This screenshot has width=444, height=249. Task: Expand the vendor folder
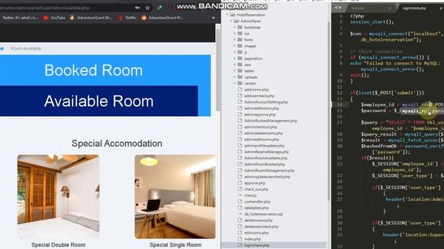coord(234,83)
